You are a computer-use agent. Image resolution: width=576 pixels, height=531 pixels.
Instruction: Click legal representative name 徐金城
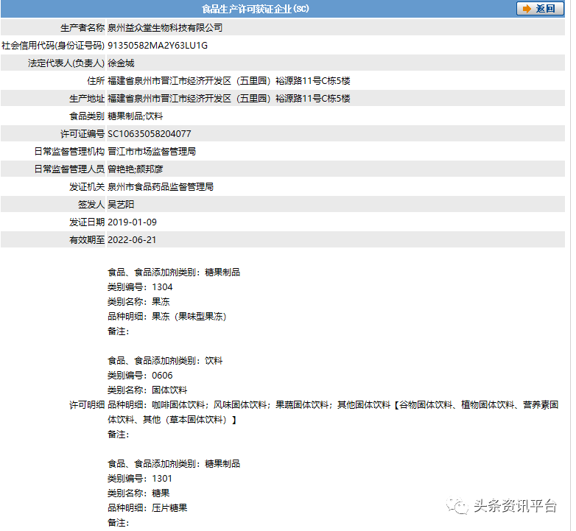(x=121, y=63)
